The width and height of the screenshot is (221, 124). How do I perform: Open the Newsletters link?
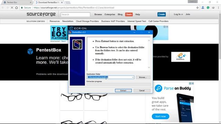68,21
